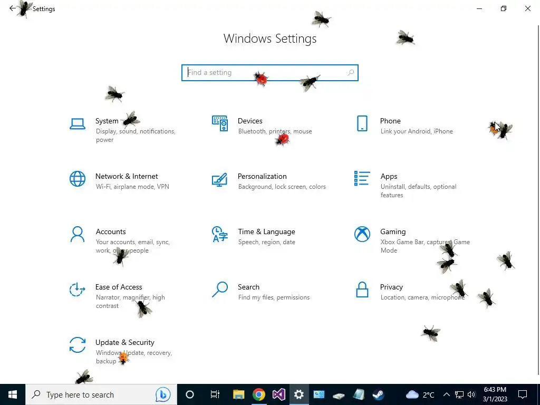The image size is (540, 405).
Task: Open the Gaming Xbox icon
Action: (x=362, y=234)
